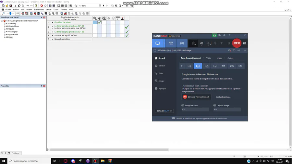Open Bandicam help question mark icon

[229, 35]
